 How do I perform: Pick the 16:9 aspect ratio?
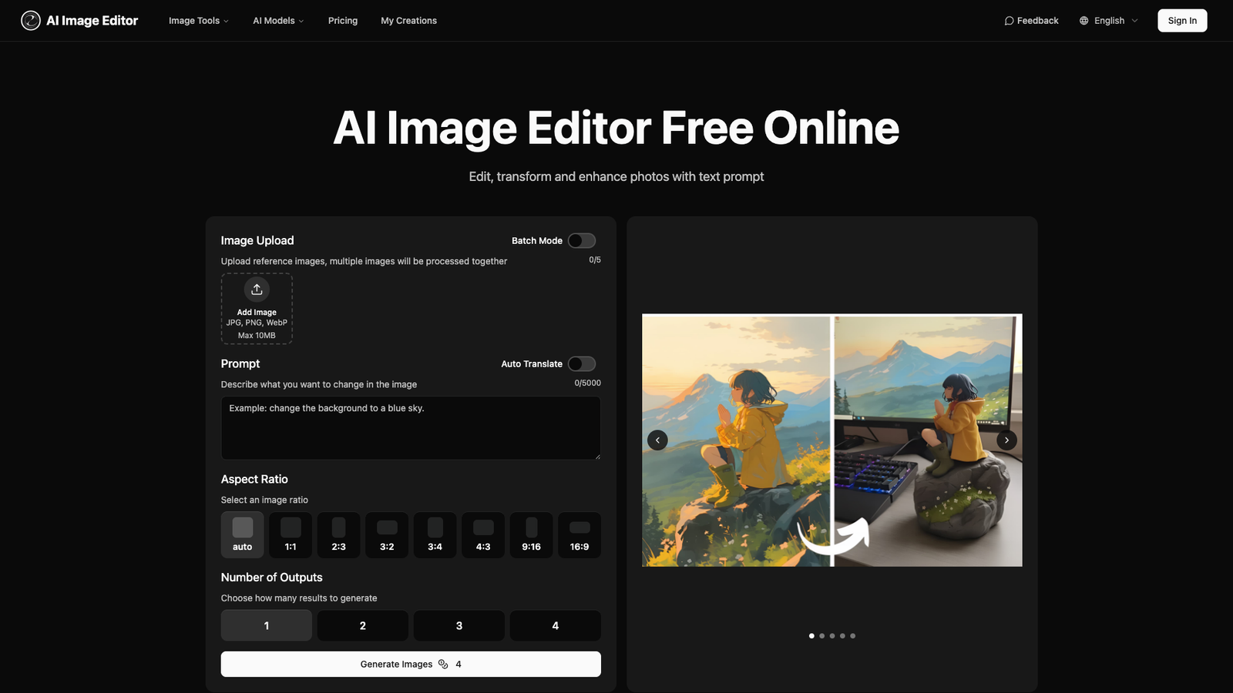click(x=580, y=535)
